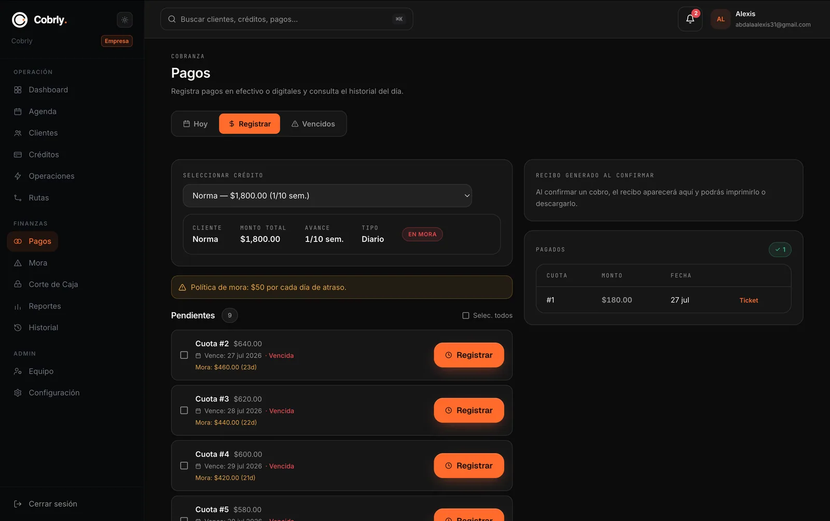Viewport: 830px width, 521px height.
Task: Click the Configuración gear icon
Action: point(18,393)
